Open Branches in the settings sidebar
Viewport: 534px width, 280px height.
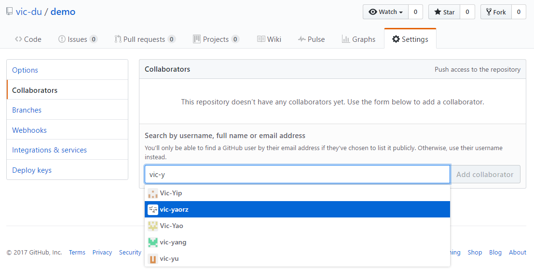[68, 110]
